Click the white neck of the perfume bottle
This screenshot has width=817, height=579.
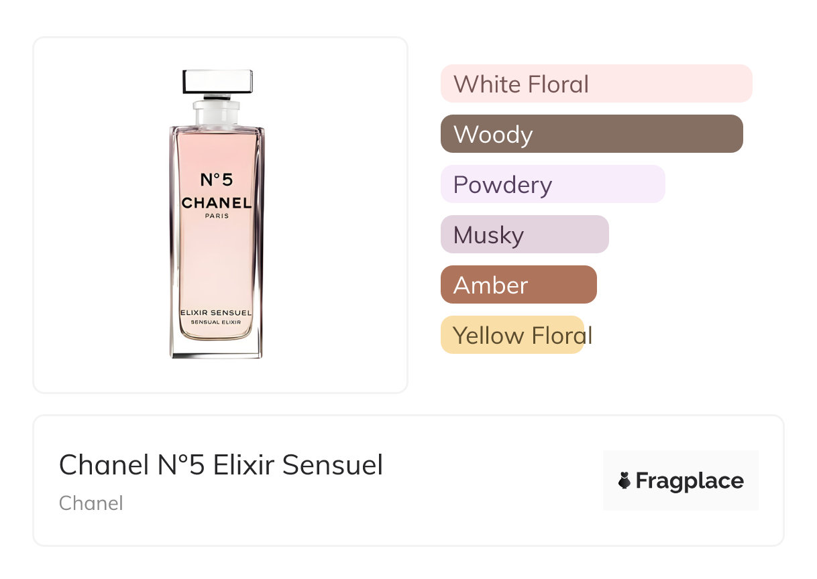coord(217,112)
